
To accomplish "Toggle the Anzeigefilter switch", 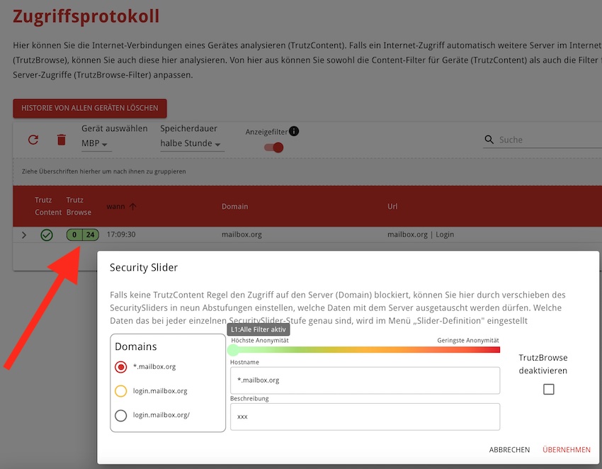I will click(x=273, y=147).
